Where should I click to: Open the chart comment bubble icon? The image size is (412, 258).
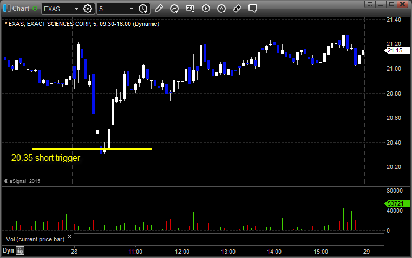click(252, 9)
